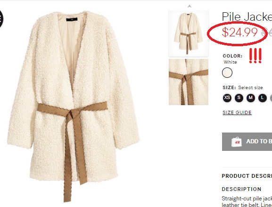Select the full jacket thumbnail image
The height and width of the screenshot is (207, 272).
point(189,33)
